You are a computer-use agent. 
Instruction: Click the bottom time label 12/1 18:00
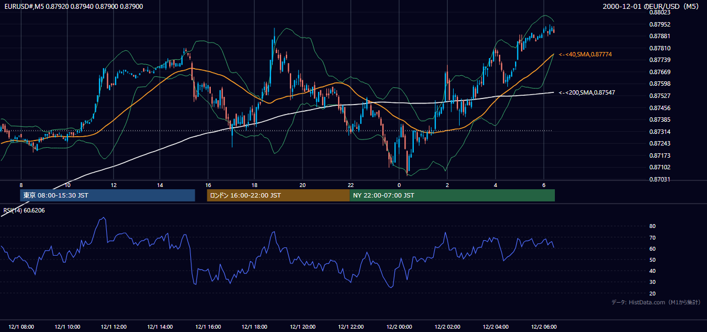pos(254,326)
